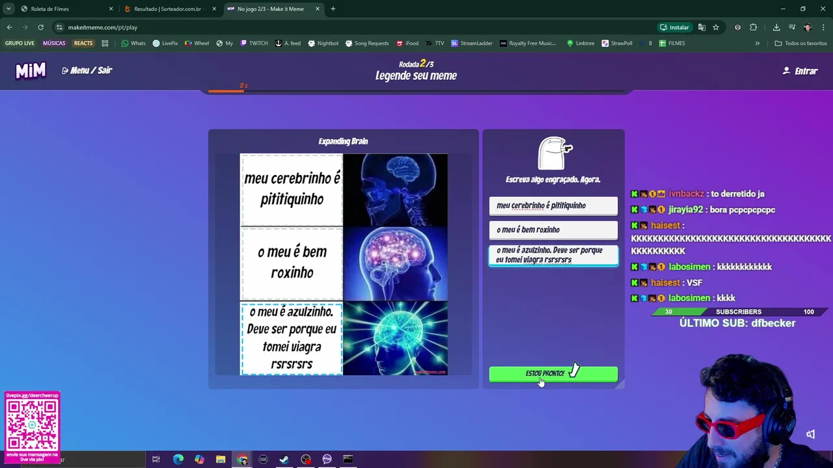Edit the 'meu cerebrinho é pititiquinho' caption field

pos(553,205)
